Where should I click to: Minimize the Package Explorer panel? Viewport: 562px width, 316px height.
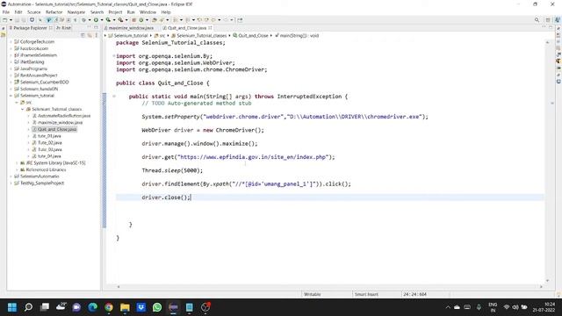pyautogui.click(x=90, y=27)
